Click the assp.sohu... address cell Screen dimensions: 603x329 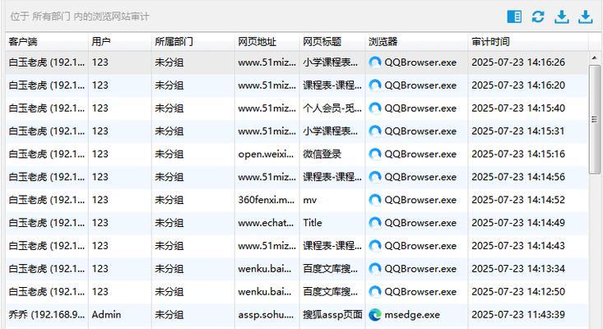pyautogui.click(x=266, y=315)
